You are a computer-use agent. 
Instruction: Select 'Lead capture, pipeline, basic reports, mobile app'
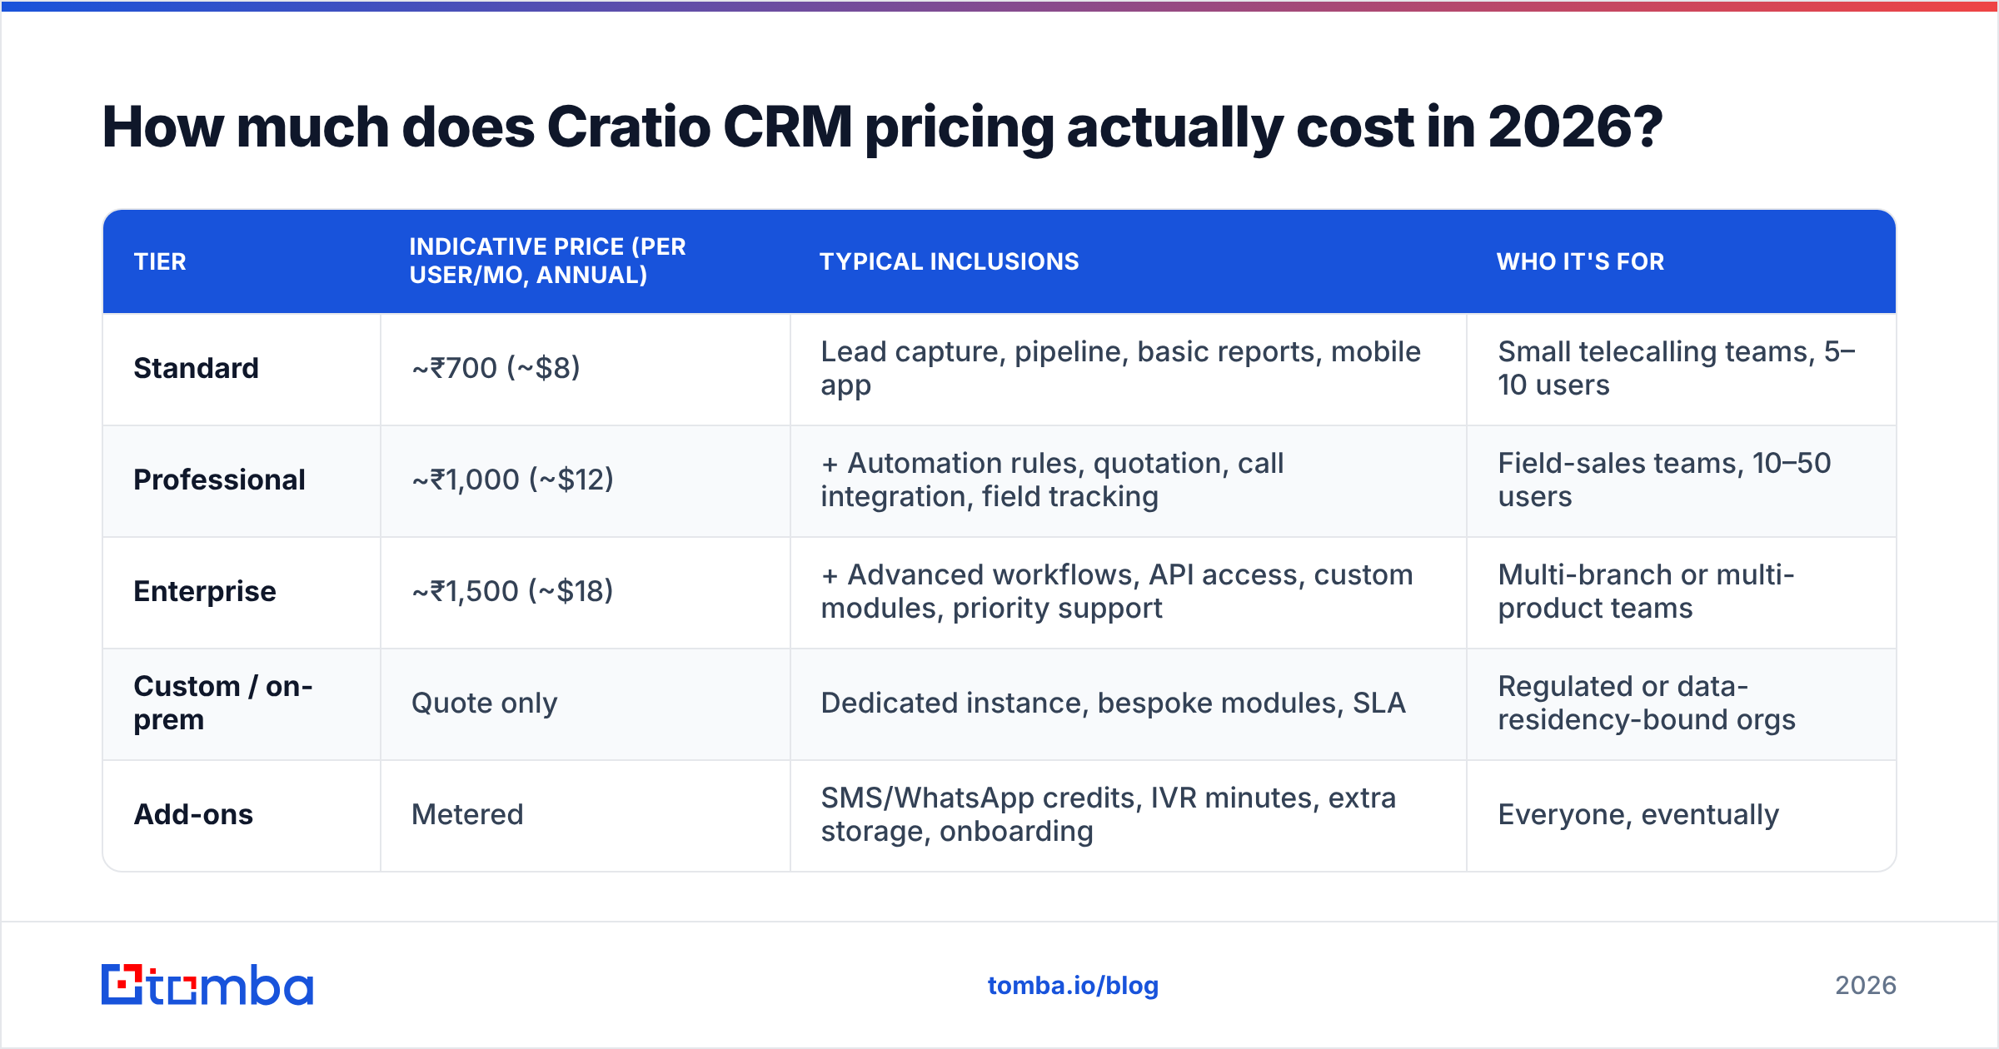point(1120,369)
